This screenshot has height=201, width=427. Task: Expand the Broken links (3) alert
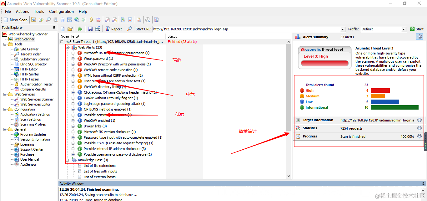pos(73,126)
